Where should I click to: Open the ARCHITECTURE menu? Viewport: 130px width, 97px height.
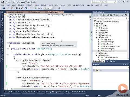(x=79, y=5)
